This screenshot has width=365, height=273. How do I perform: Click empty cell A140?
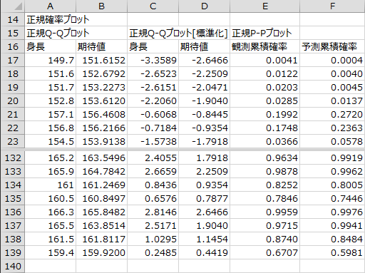(50, 266)
